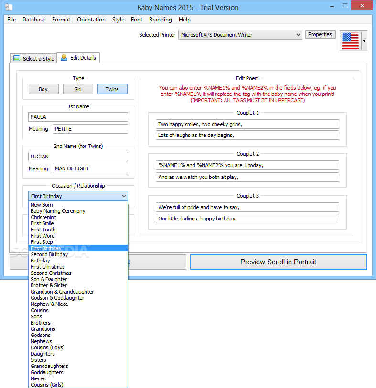Click the printer Properties button
Viewport: 376px width, 388px height.
320,35
